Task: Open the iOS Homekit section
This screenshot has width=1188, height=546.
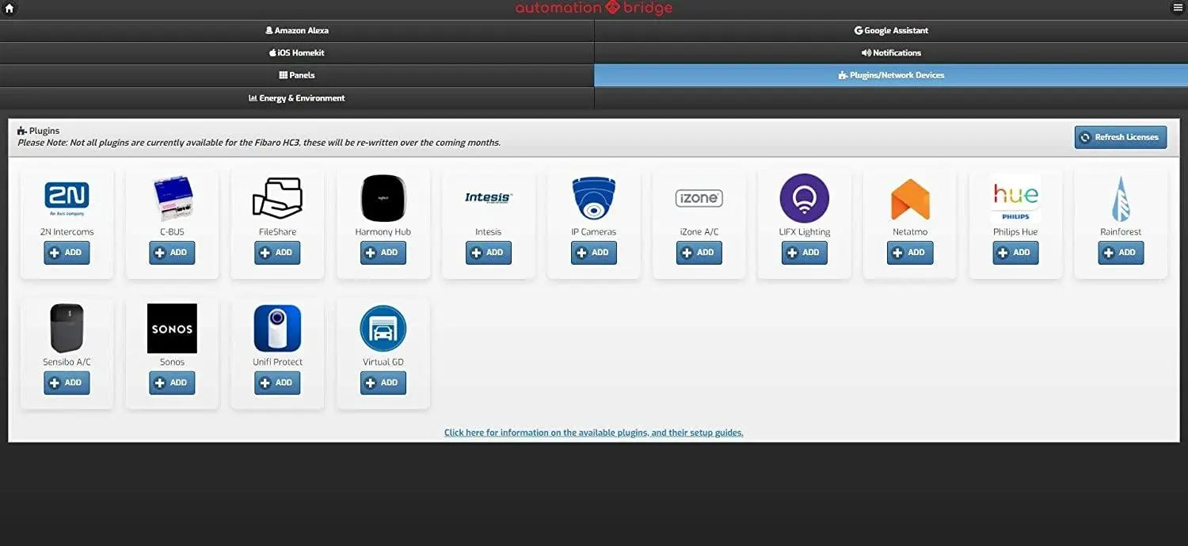Action: 297,52
